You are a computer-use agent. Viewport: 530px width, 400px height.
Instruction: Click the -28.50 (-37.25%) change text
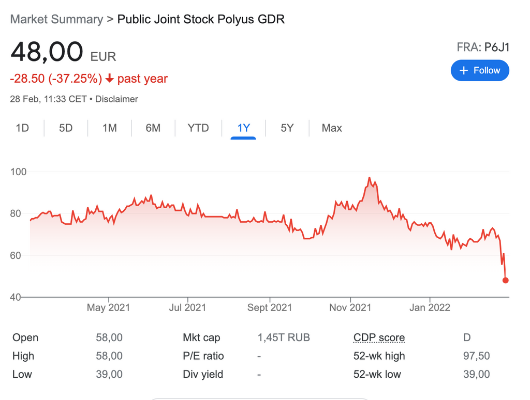[x=56, y=79]
